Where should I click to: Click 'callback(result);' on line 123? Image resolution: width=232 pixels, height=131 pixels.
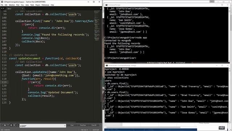point(41,96)
